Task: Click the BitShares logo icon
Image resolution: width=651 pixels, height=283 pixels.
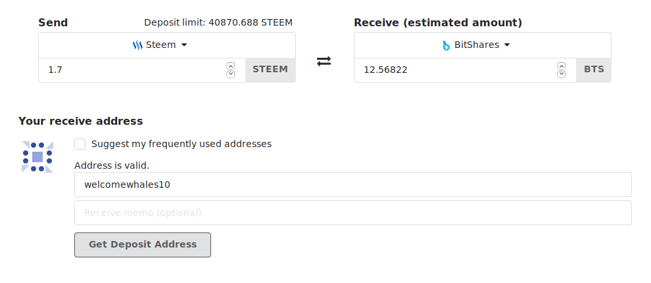Action: click(x=446, y=45)
